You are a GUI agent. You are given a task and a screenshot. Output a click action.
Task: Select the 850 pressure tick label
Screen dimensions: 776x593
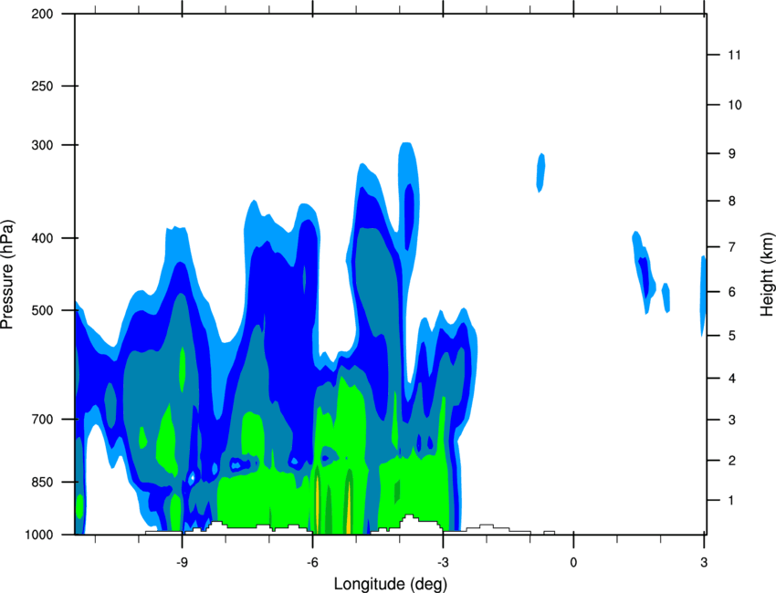coord(42,482)
